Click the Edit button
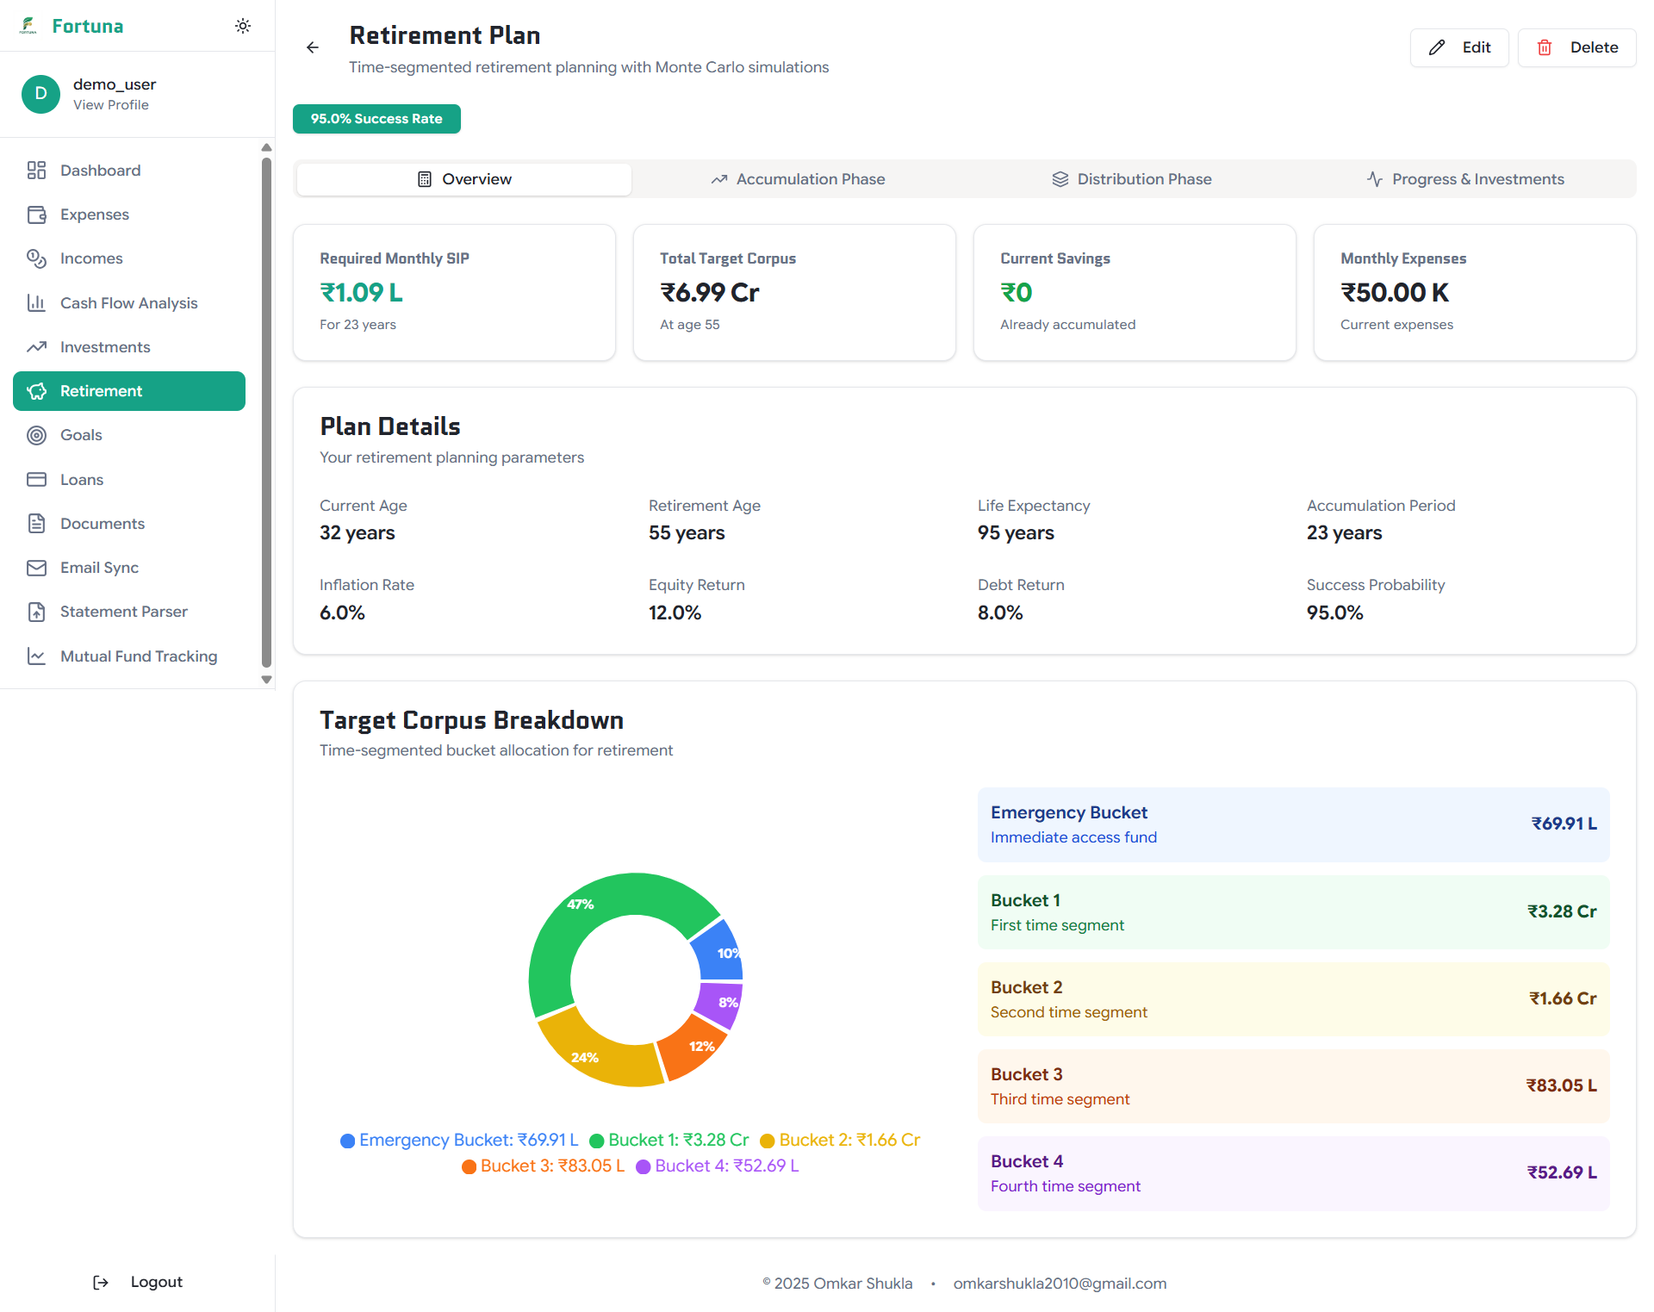The width and height of the screenshot is (1654, 1312). (1458, 47)
